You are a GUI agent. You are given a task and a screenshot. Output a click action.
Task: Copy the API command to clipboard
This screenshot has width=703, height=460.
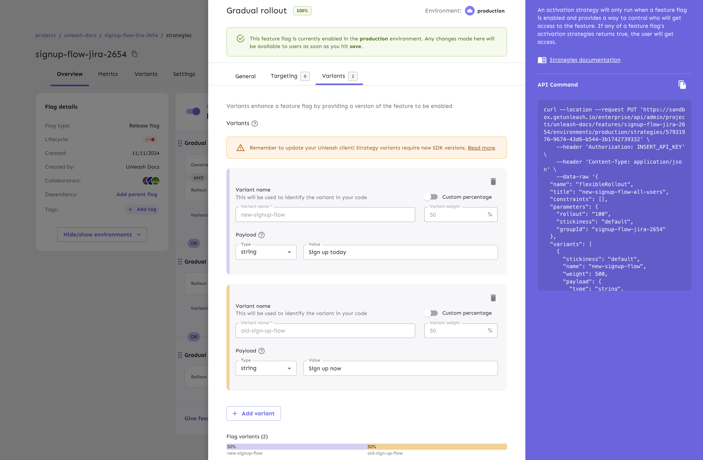(x=682, y=85)
